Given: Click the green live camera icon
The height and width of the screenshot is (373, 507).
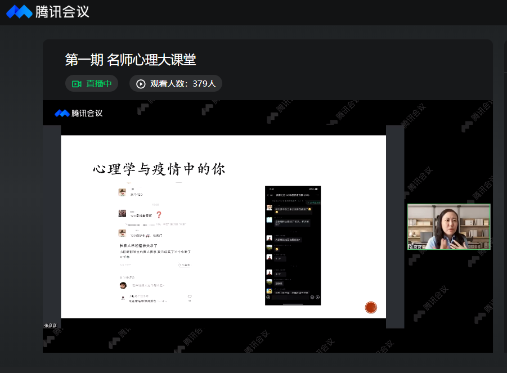Looking at the screenshot, I should tap(77, 84).
